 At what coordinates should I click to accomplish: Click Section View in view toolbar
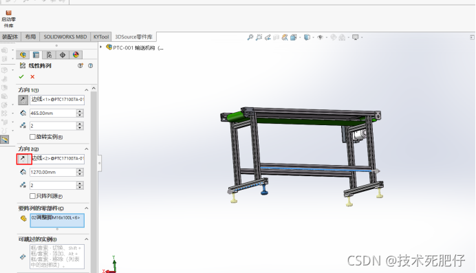pos(276,37)
